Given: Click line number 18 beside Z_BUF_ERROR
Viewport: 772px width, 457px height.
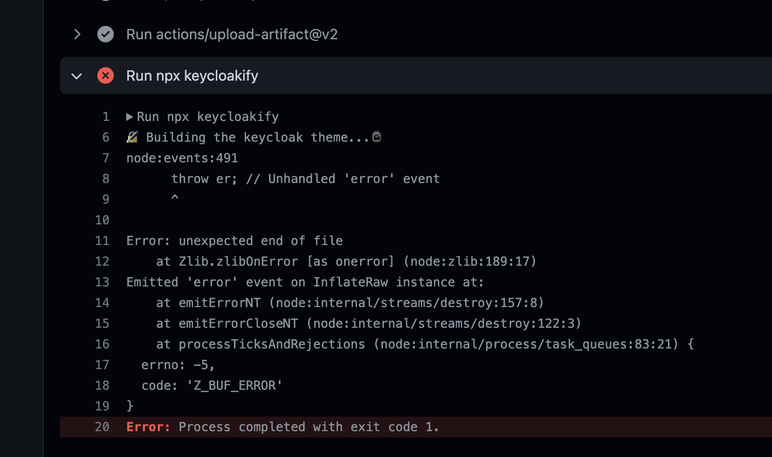Looking at the screenshot, I should 102,385.
